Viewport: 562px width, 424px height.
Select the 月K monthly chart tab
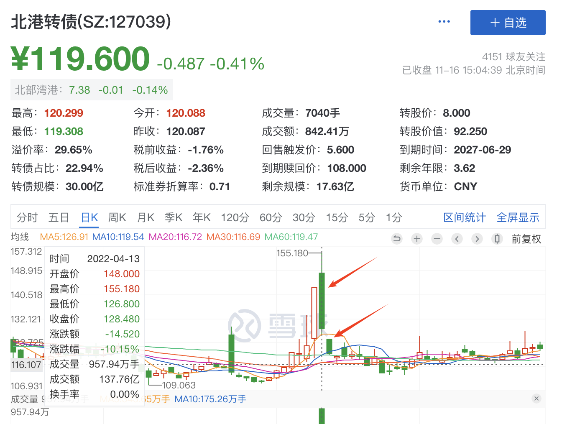coord(146,217)
